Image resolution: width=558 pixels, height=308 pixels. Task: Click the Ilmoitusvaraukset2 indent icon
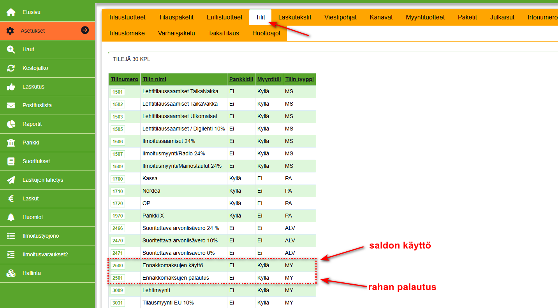click(11, 254)
